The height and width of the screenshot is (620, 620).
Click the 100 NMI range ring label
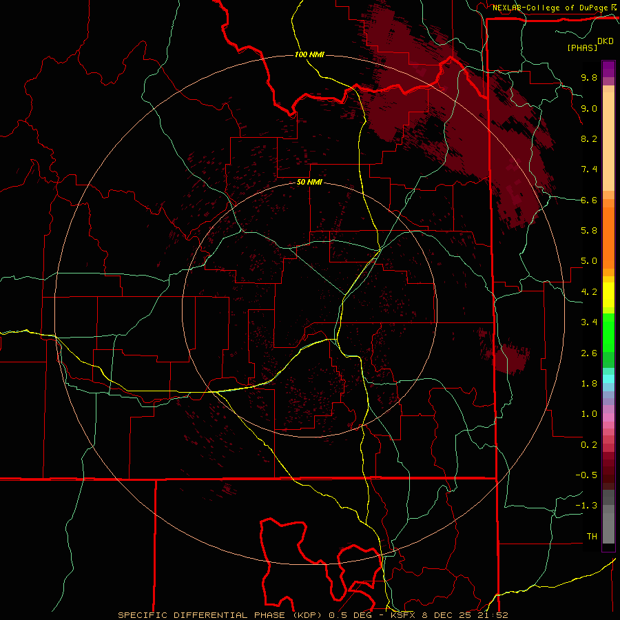[x=309, y=54]
